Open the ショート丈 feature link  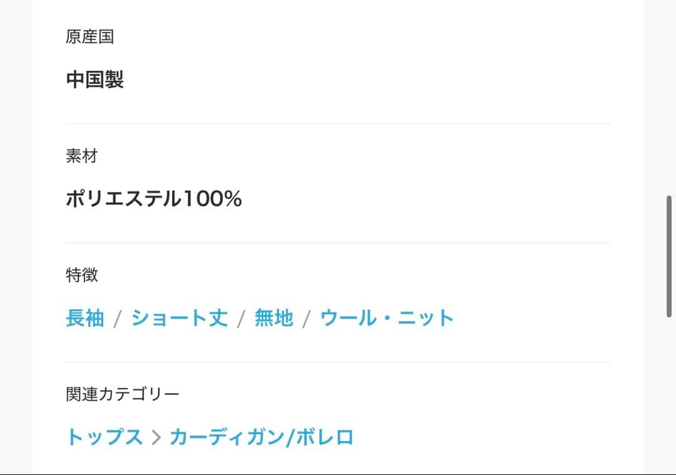click(x=180, y=318)
